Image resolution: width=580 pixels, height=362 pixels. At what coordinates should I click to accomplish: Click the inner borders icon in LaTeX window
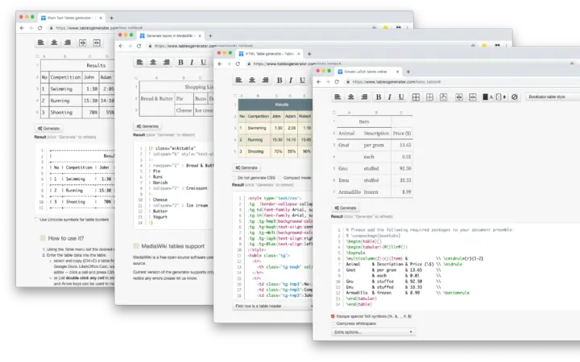tap(429, 97)
